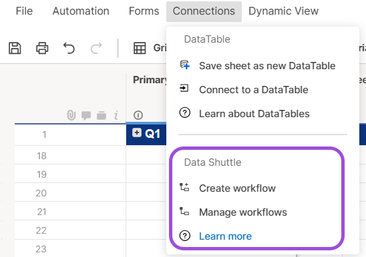Screen dimensions: 366x257
Task: Click the Print icon
Action: pos(42,48)
